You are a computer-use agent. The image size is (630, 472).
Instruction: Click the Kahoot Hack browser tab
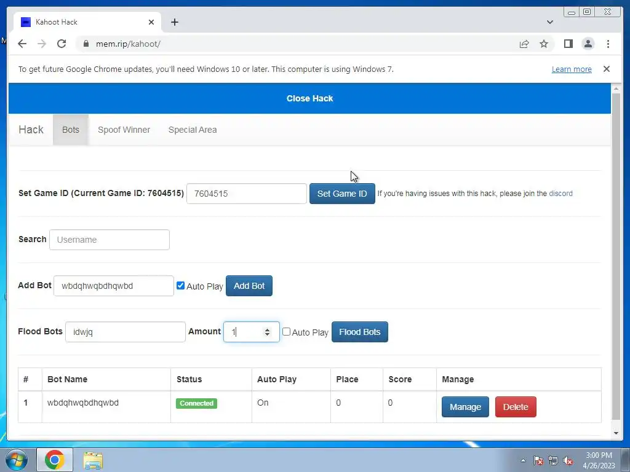pos(87,22)
